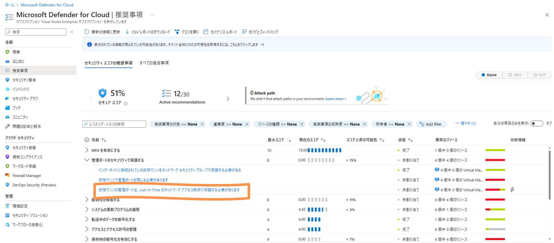
Task: Toggle 自分の項目のみを表示 switch
Action: (x=537, y=124)
